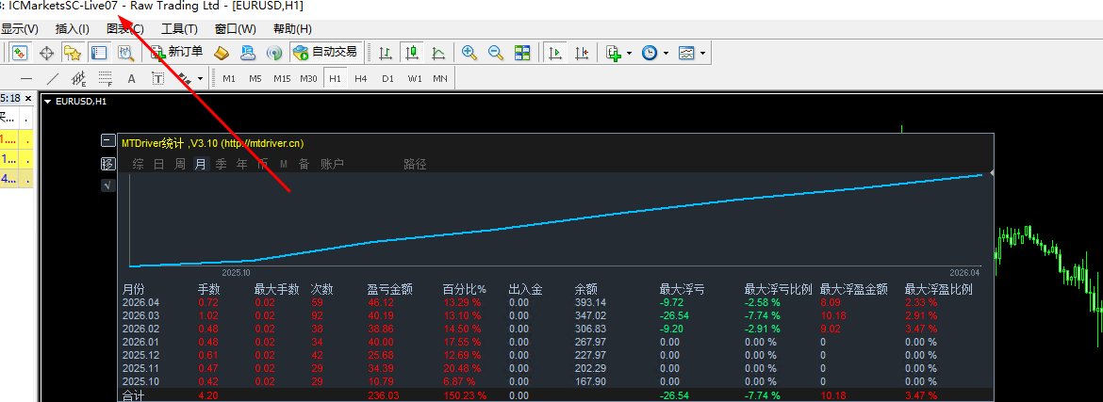Close the left panel with x button

(28, 99)
